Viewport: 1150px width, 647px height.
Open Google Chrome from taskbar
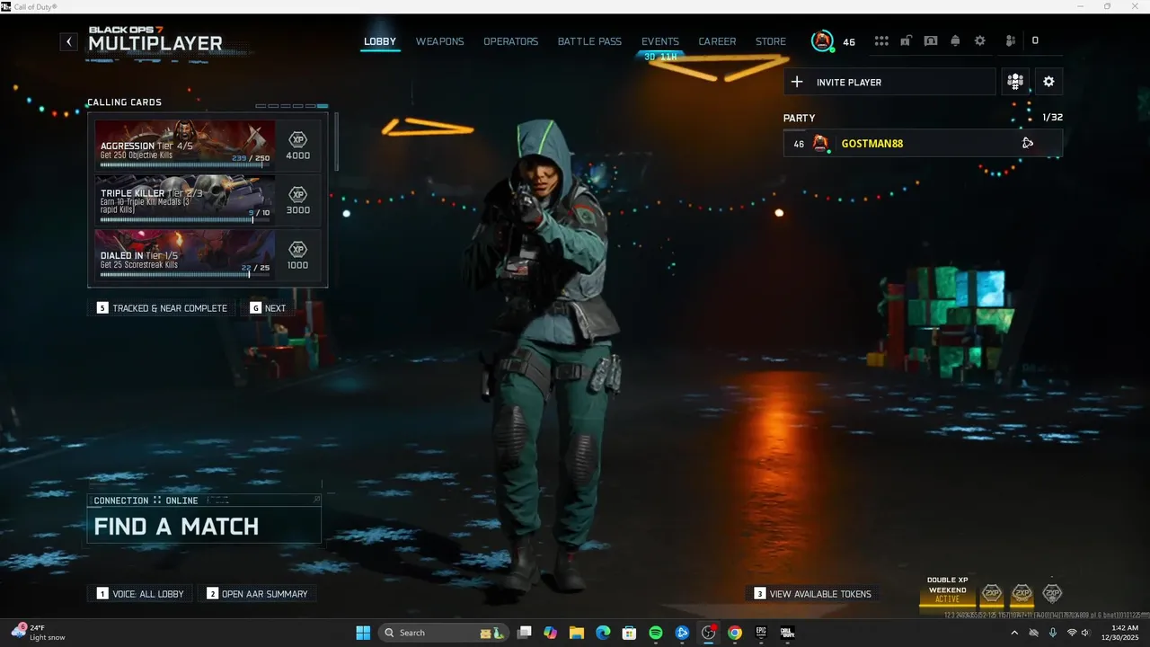tap(735, 633)
